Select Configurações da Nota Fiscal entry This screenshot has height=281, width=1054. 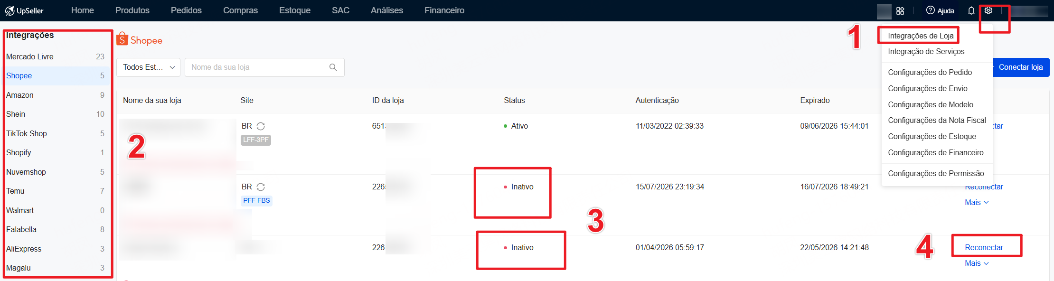pyautogui.click(x=937, y=121)
